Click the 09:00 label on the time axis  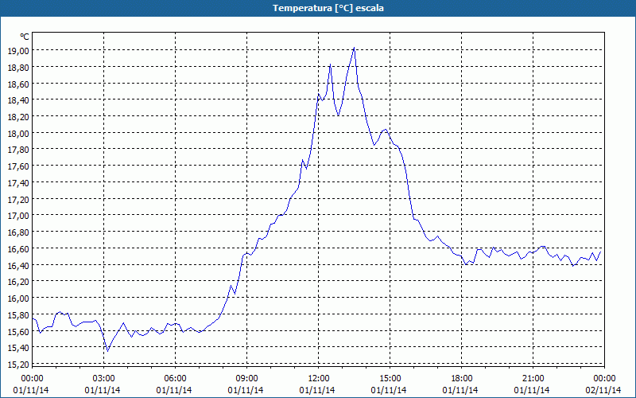click(x=246, y=379)
